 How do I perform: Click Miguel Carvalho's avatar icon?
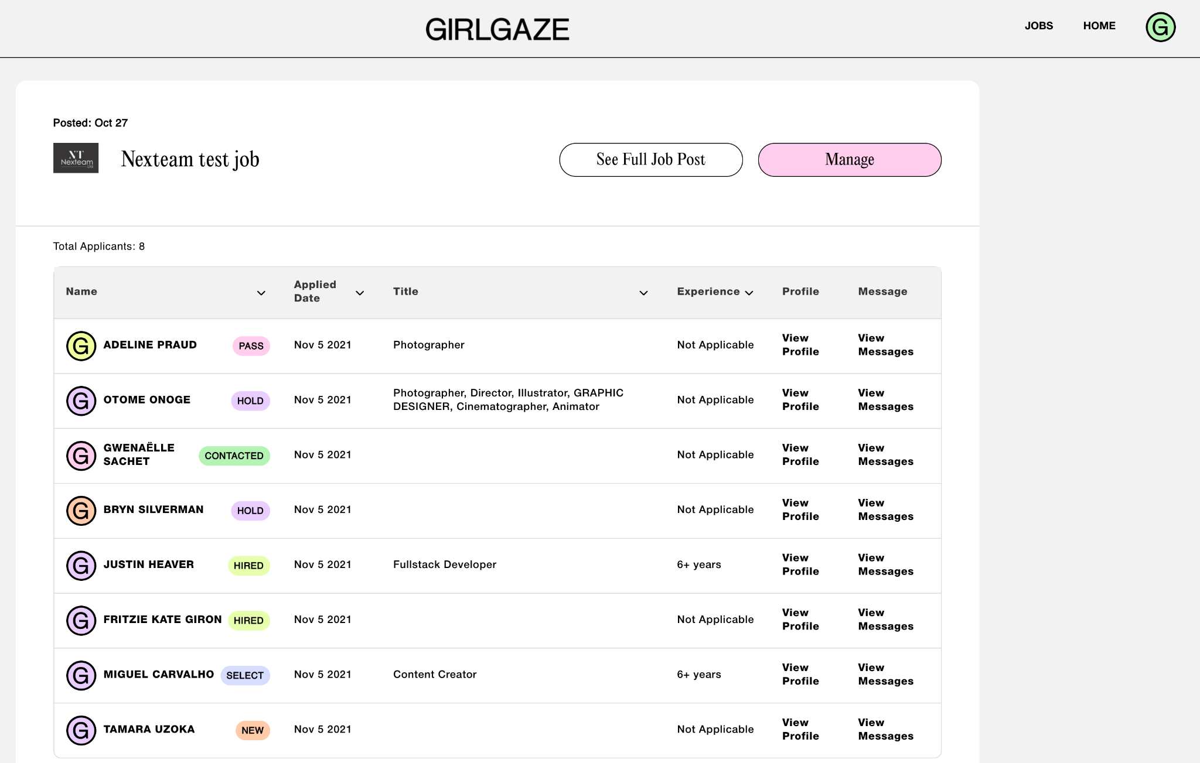(x=81, y=676)
